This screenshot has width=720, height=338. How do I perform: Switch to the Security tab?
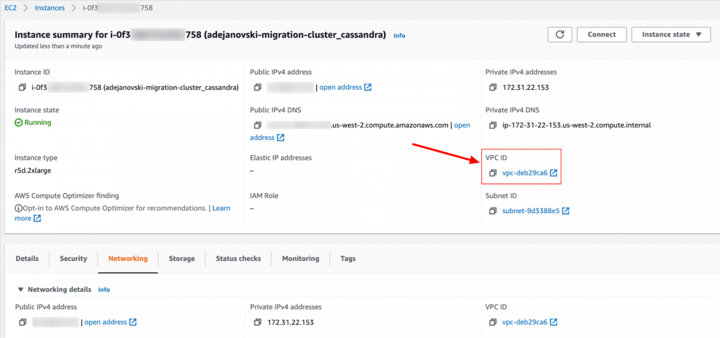pos(73,258)
